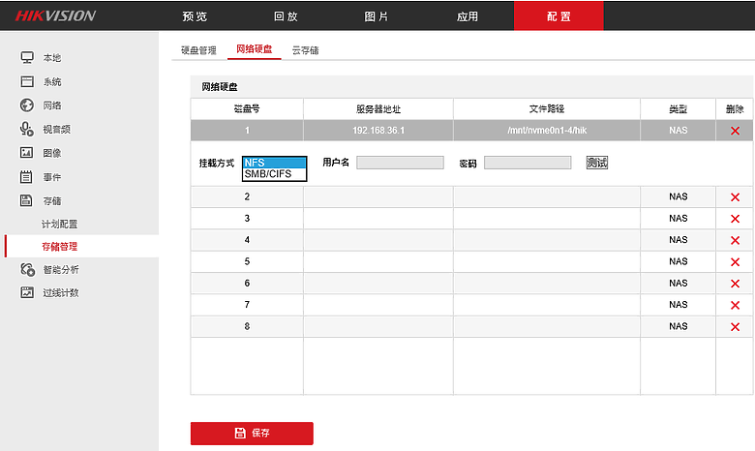Delete network disk row 6

coord(735,284)
